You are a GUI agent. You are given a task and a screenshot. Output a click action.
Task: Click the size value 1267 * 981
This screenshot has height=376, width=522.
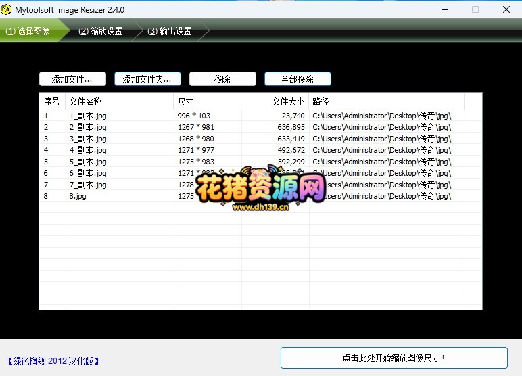click(196, 127)
